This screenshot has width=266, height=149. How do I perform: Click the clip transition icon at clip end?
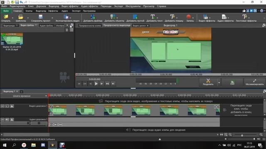click(216, 107)
